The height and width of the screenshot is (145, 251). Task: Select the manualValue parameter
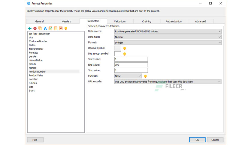(36, 60)
